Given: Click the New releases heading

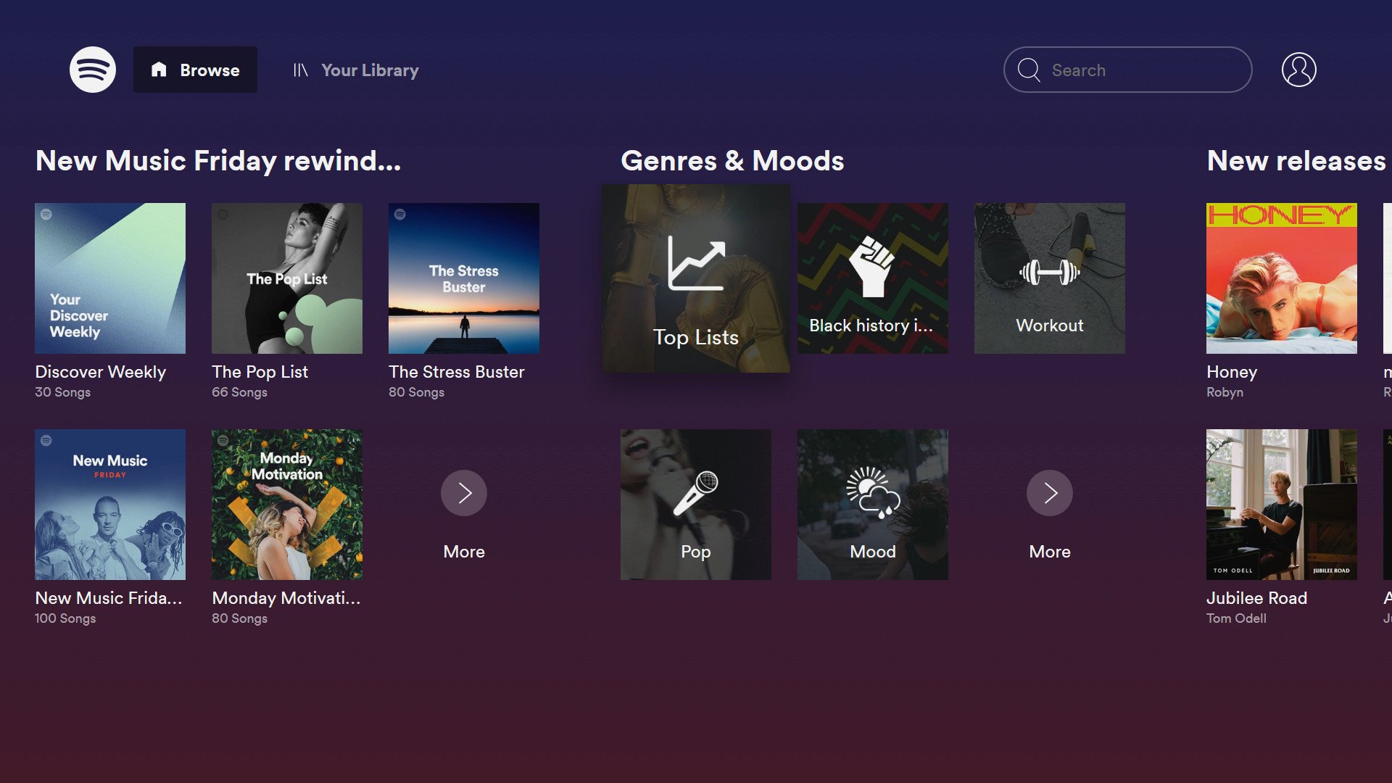Looking at the screenshot, I should 1296,160.
